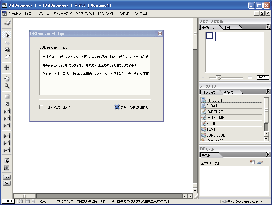Click canvas vertical scrollbar down arrow
This screenshot has width=272, height=205.
click(195, 191)
